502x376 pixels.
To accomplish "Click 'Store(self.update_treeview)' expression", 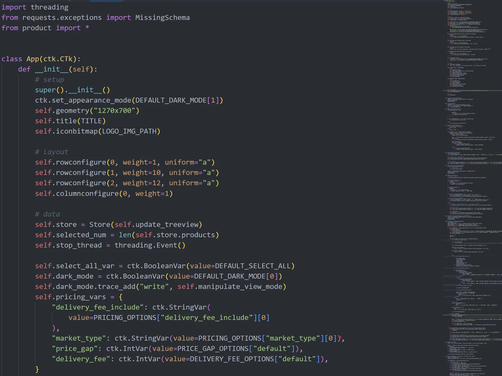I will click(146, 224).
